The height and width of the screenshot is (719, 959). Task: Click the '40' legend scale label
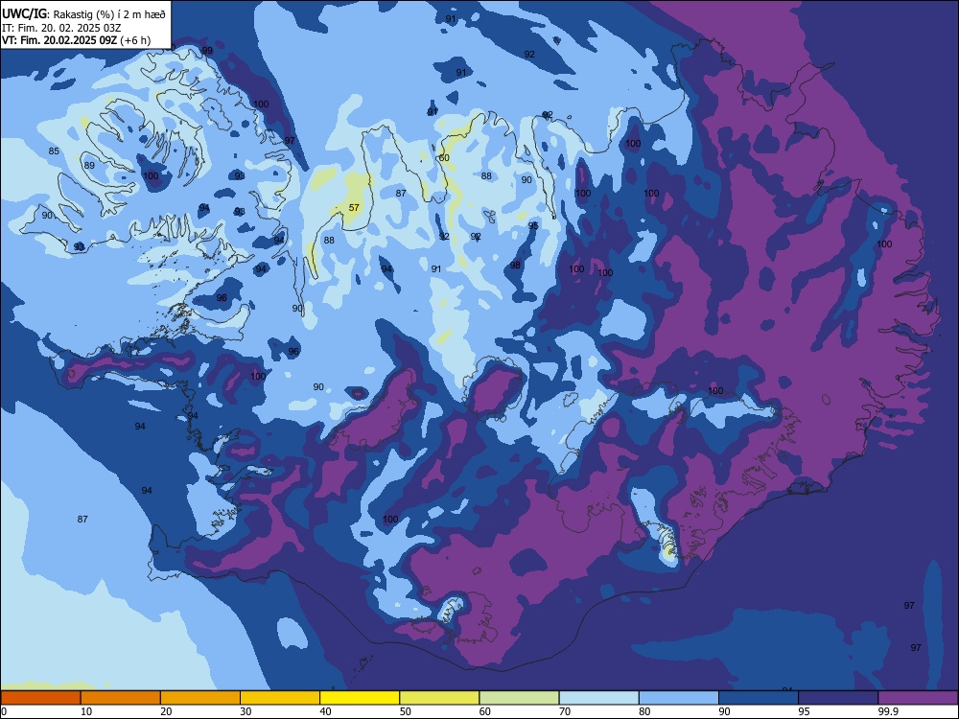(x=326, y=711)
